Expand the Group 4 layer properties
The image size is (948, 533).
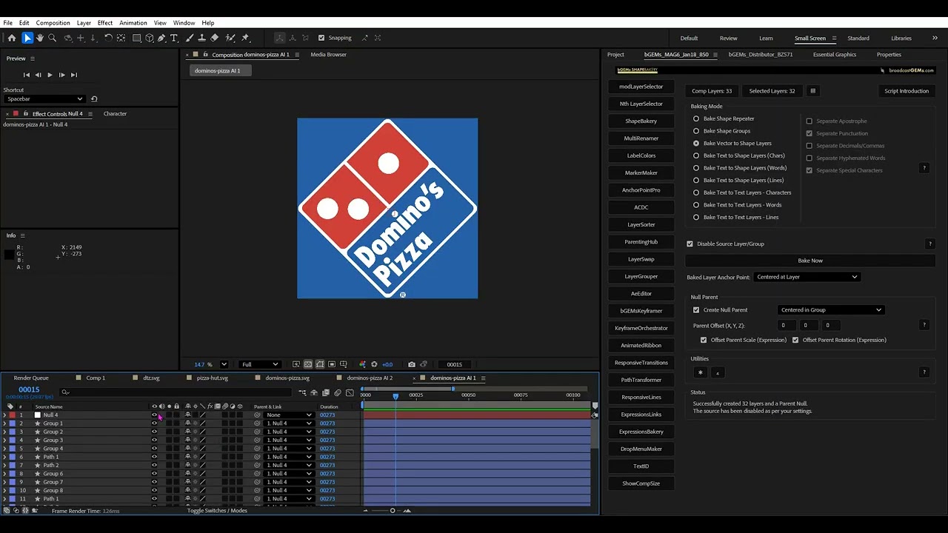(5, 449)
